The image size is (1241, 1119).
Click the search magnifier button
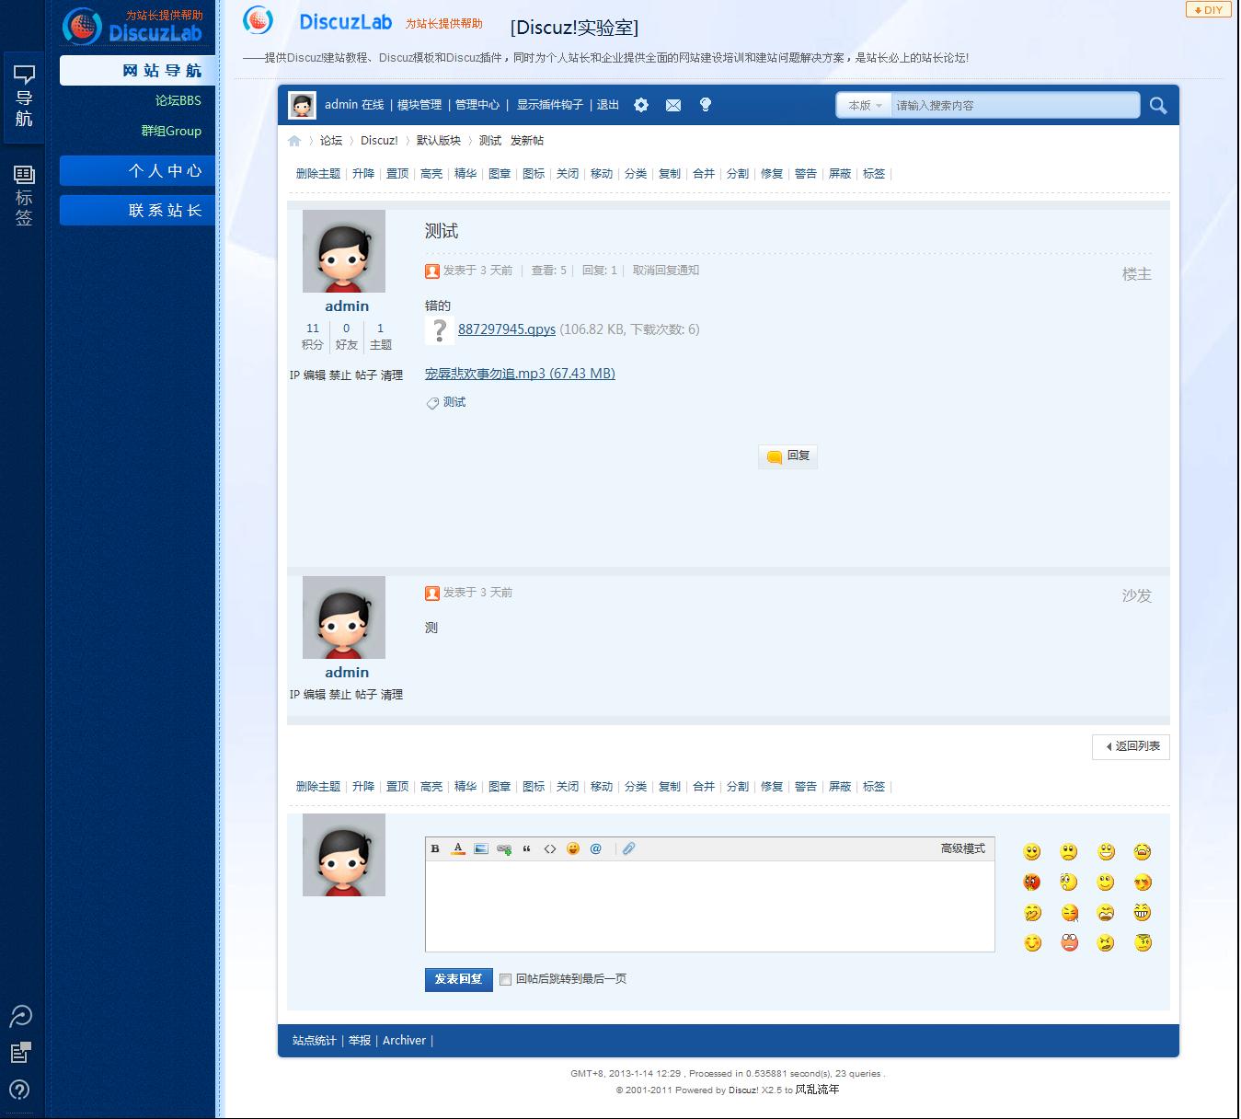(1158, 105)
